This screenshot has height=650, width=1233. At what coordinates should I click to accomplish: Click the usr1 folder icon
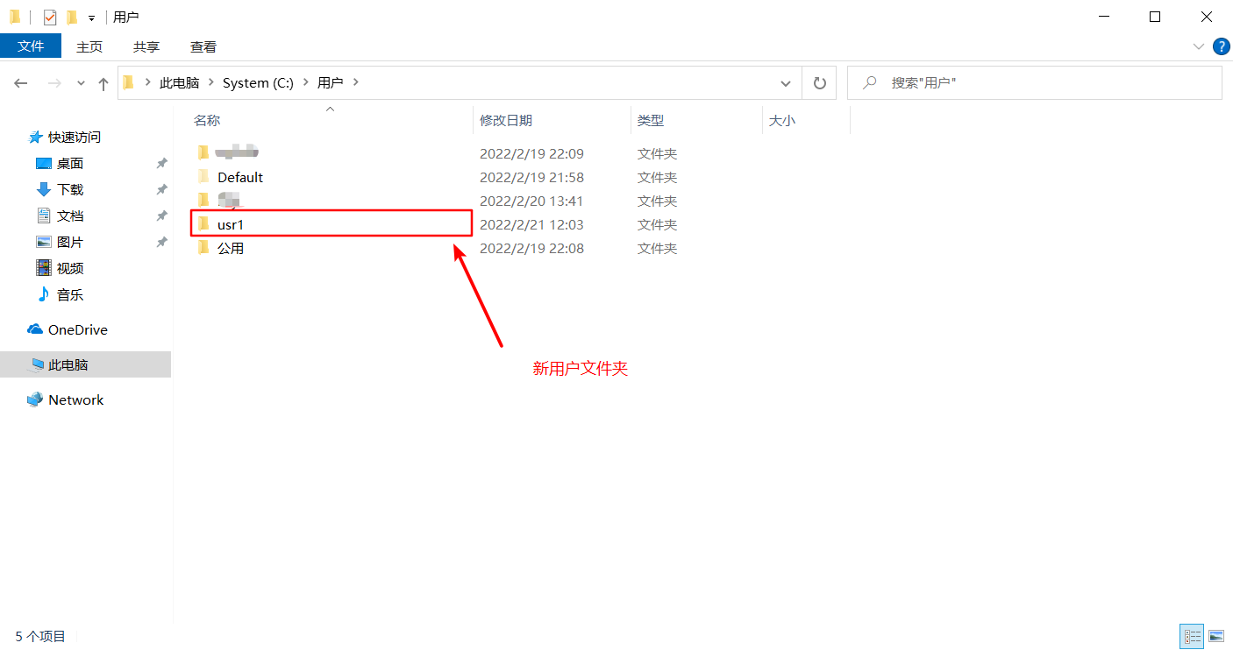(x=203, y=224)
